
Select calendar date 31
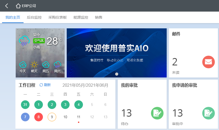click(x=25, y=105)
